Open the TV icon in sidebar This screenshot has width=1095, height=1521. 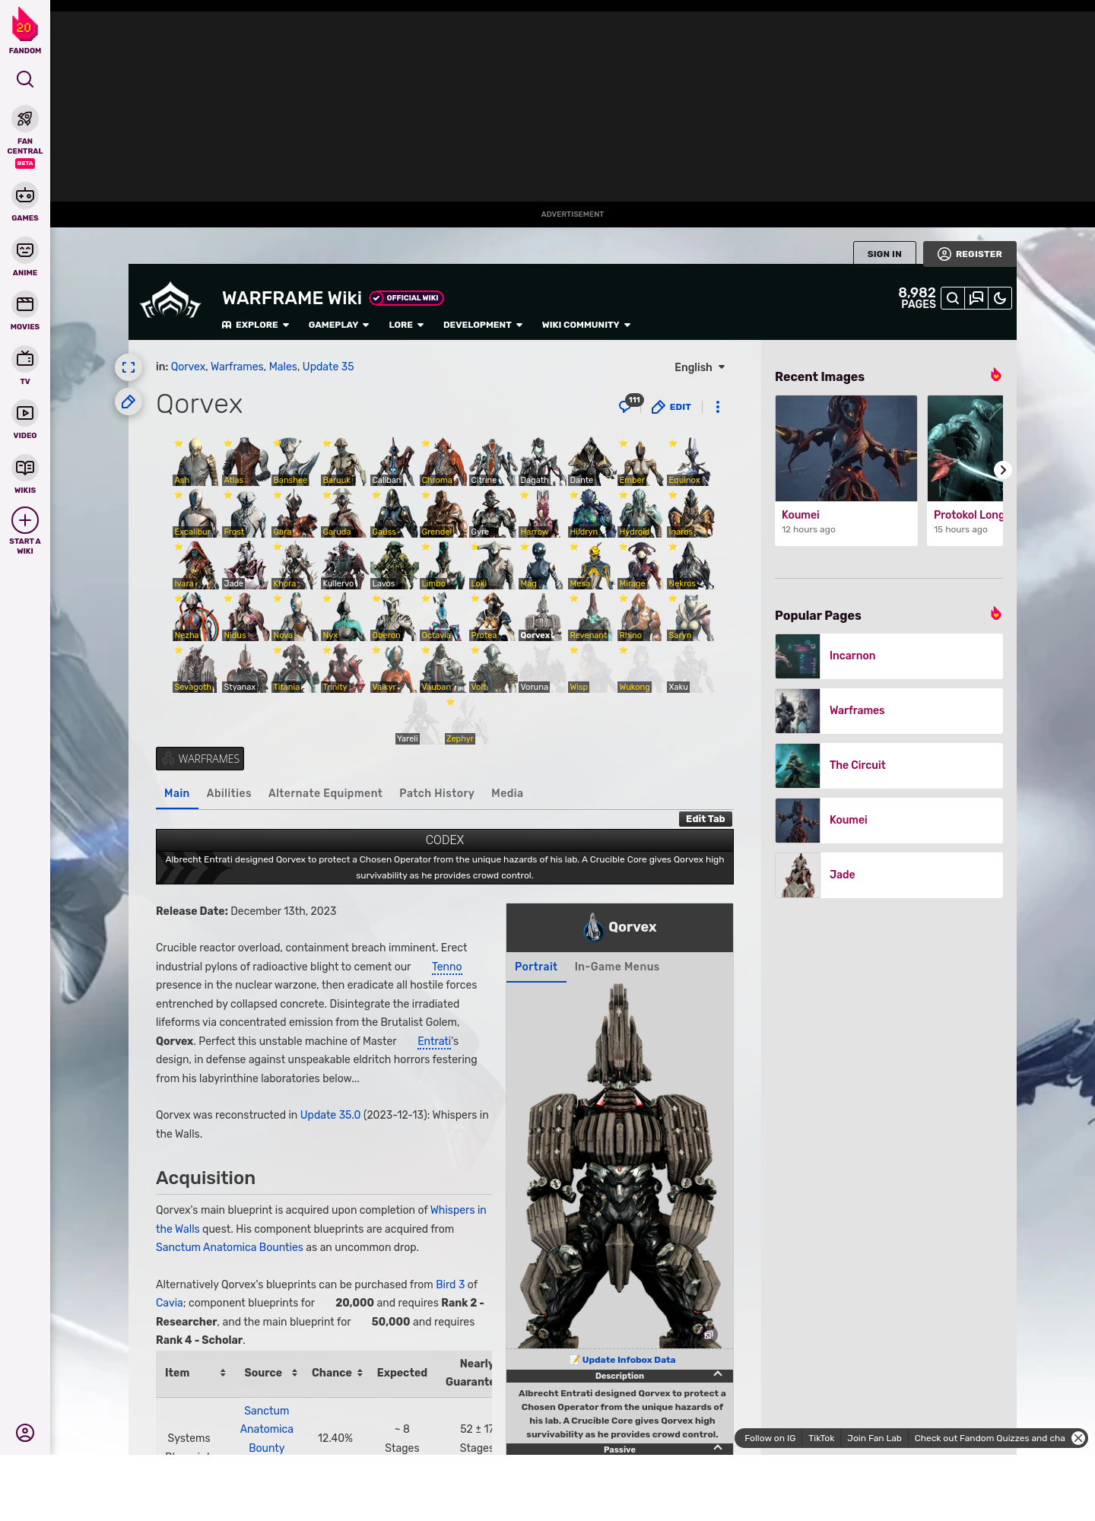[25, 358]
